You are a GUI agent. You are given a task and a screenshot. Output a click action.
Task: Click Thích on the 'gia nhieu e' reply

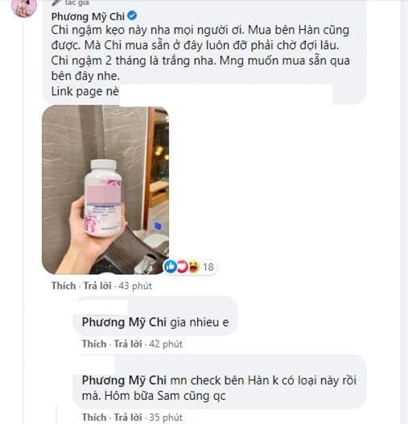click(x=94, y=344)
